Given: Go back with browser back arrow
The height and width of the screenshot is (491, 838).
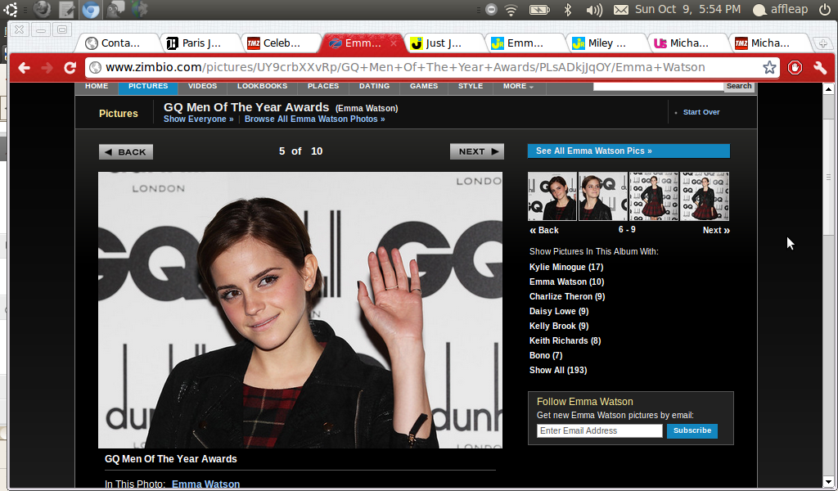Looking at the screenshot, I should click(24, 68).
